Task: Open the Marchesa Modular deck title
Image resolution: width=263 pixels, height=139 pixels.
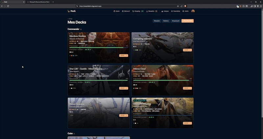Action: [x=78, y=36]
